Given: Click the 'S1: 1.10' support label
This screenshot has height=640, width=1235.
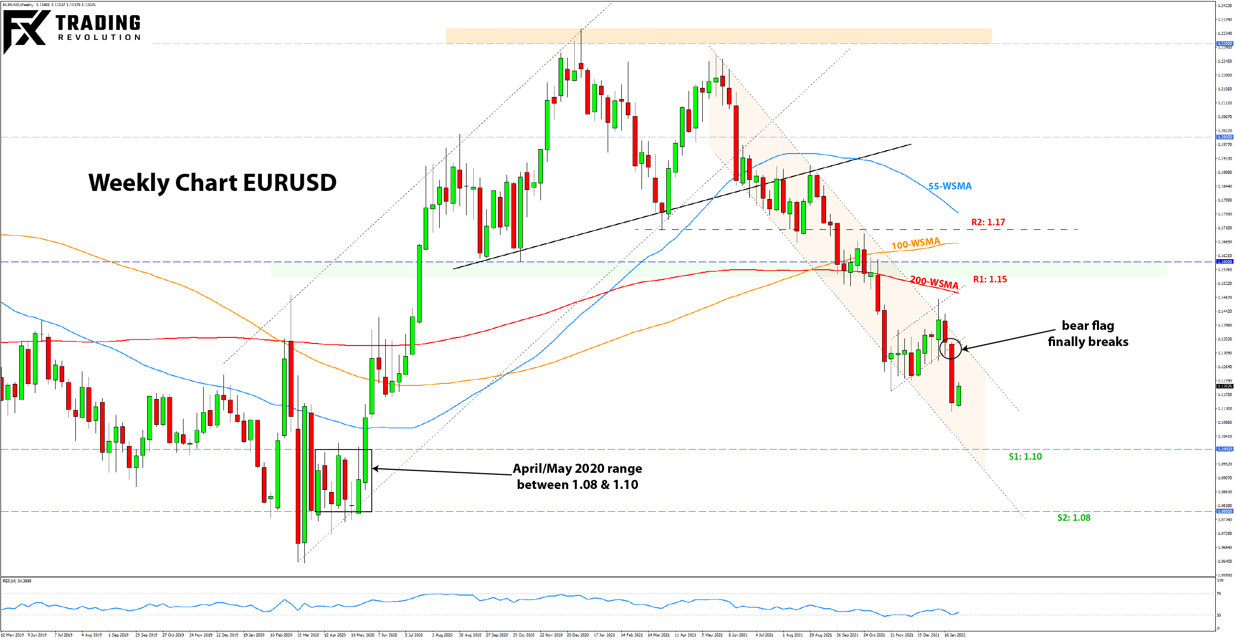Looking at the screenshot, I should [x=1025, y=457].
